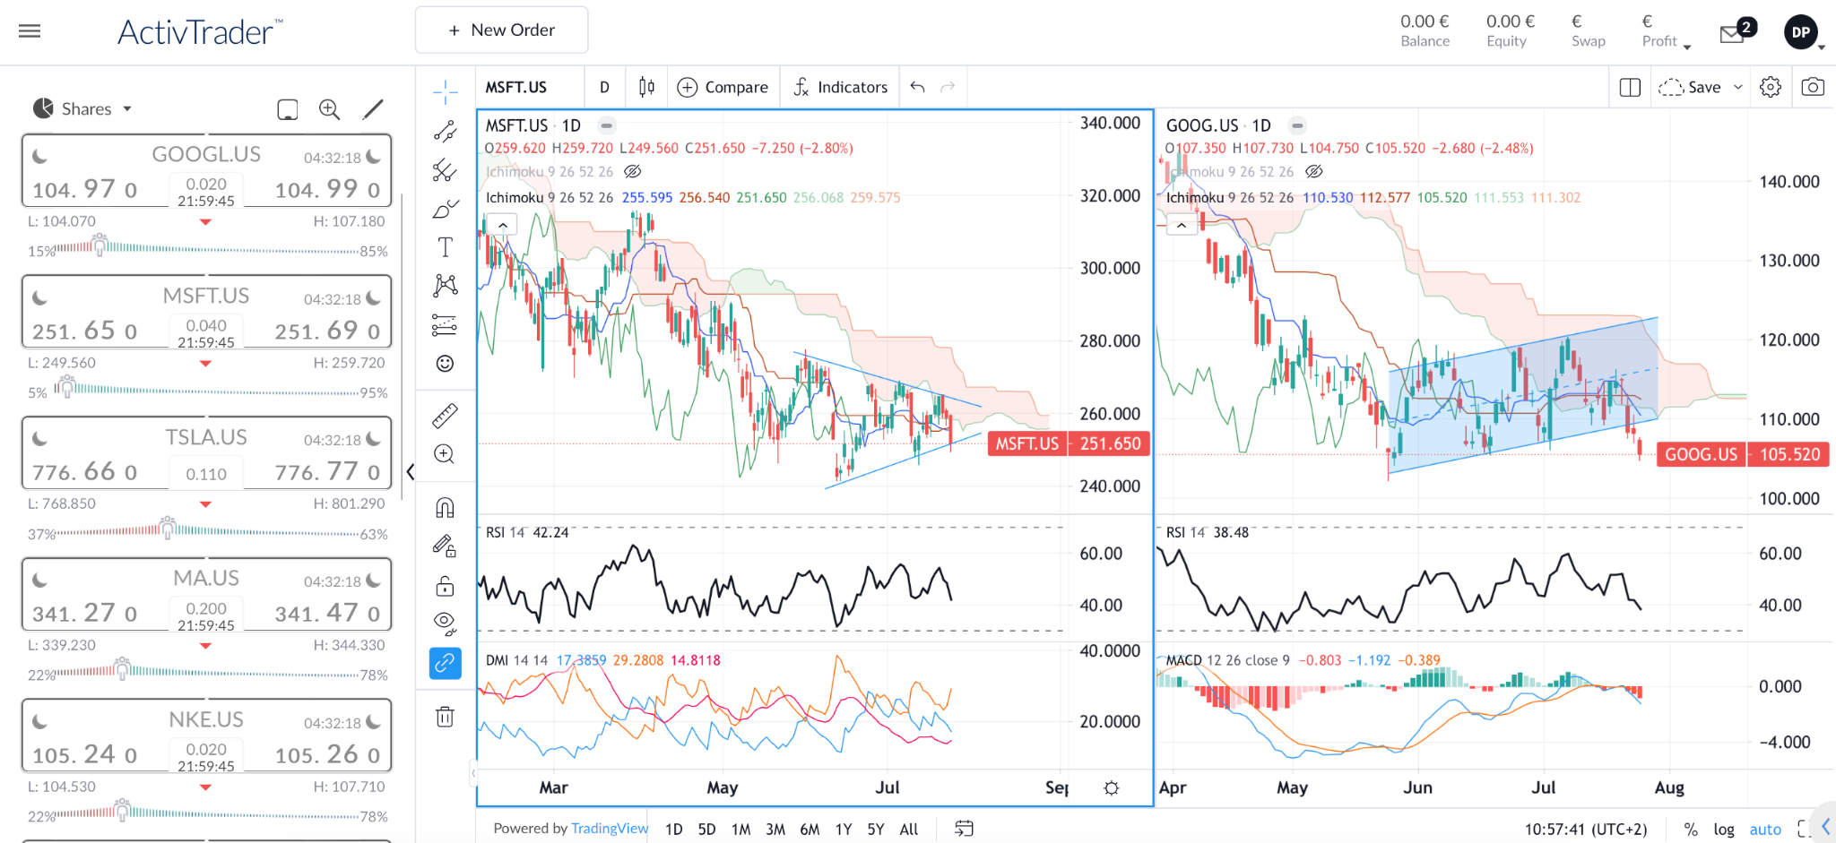Toggle auto scale mode

(x=1765, y=830)
